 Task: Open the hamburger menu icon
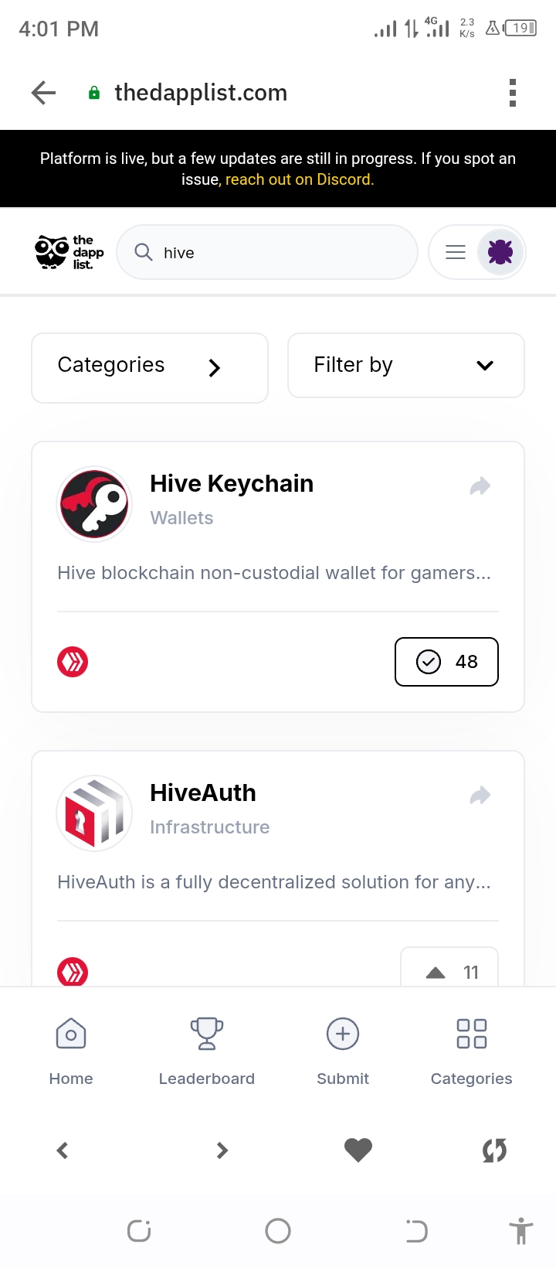tap(456, 252)
